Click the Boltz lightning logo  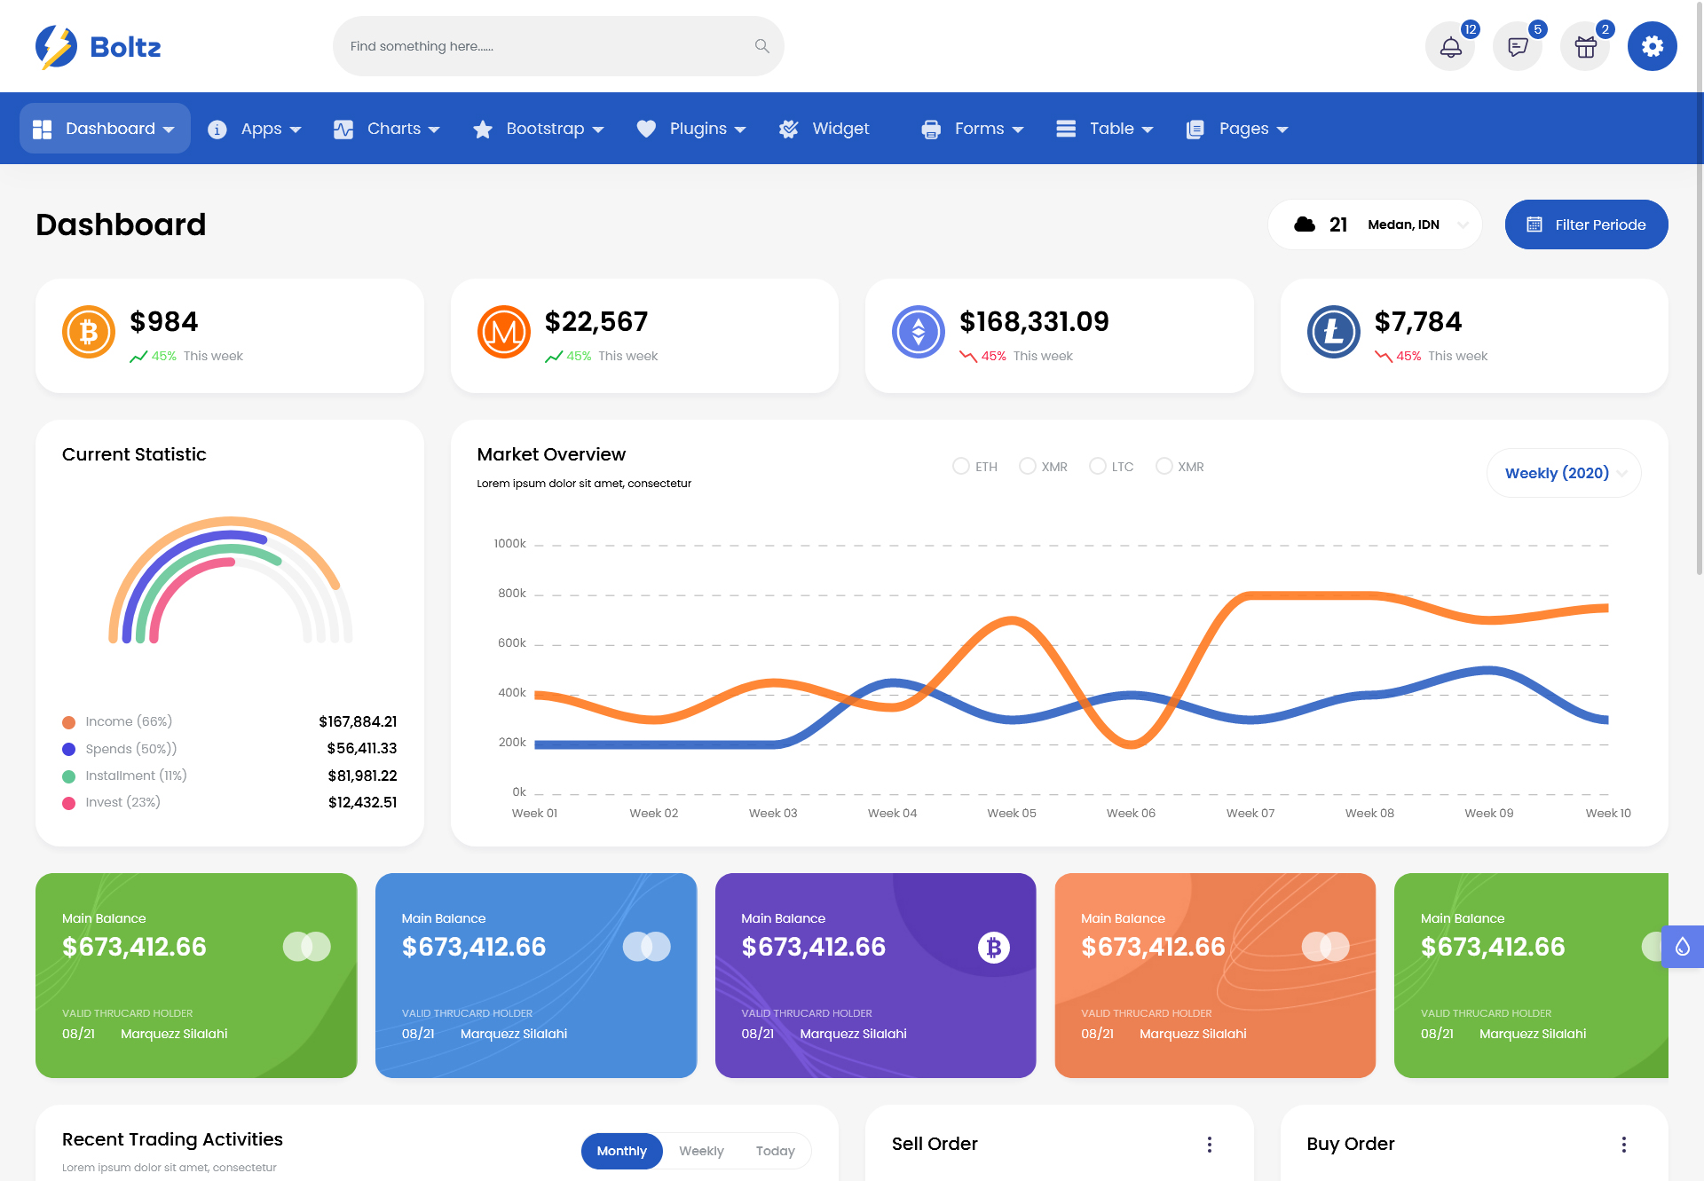click(57, 46)
